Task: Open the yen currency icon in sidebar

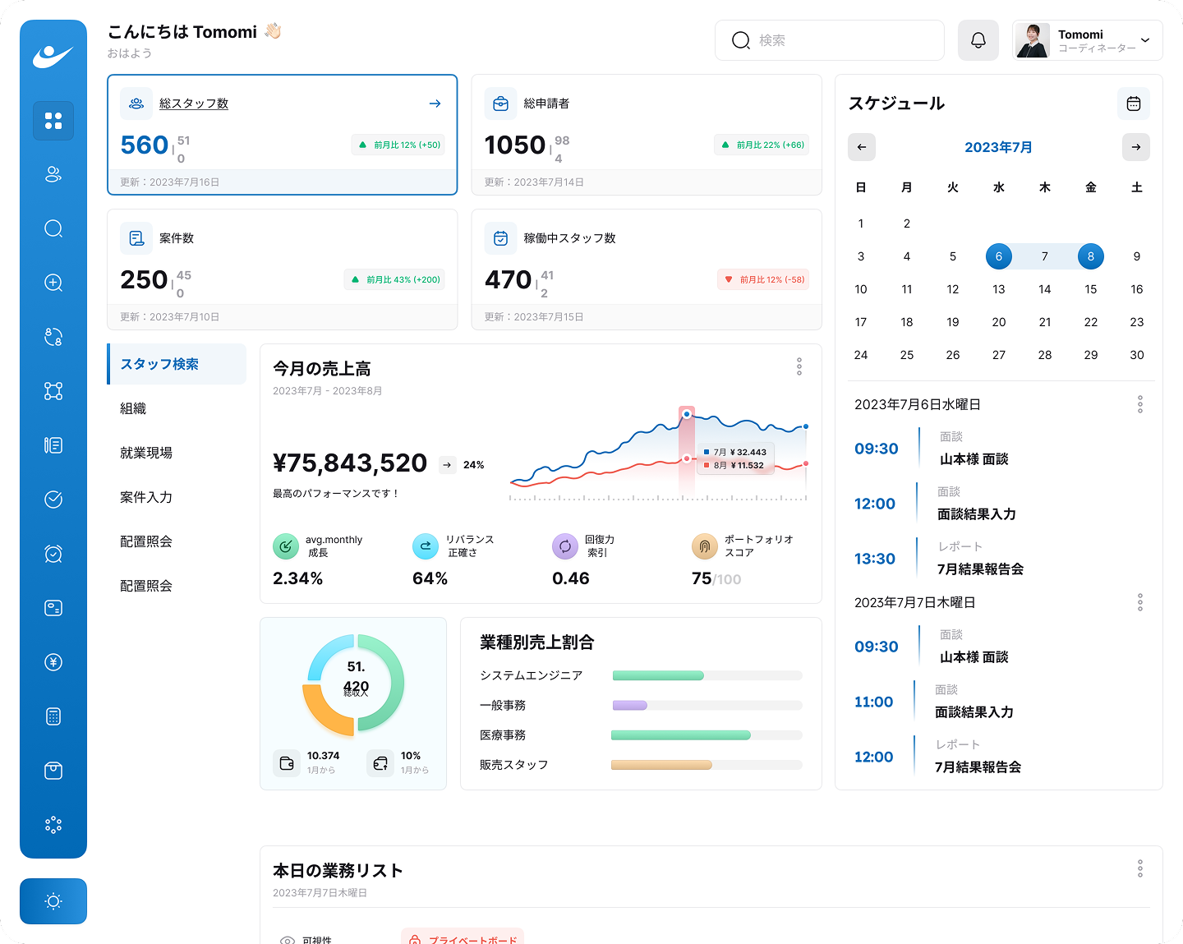Action: pyautogui.click(x=53, y=662)
